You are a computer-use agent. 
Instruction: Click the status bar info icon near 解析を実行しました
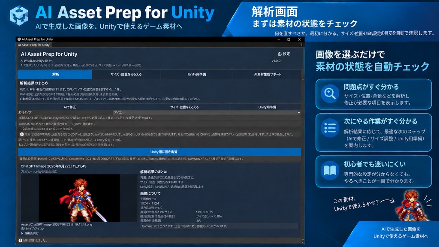click(x=20, y=240)
